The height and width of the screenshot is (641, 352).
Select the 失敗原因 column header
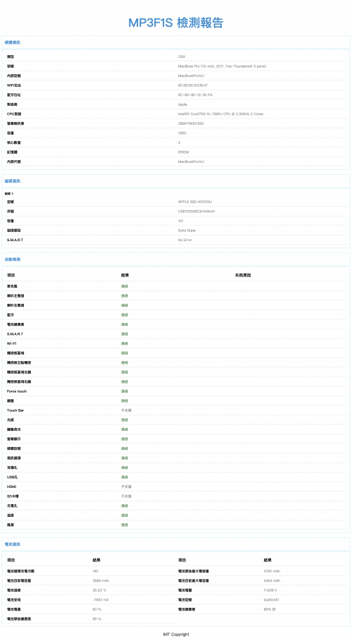point(243,276)
